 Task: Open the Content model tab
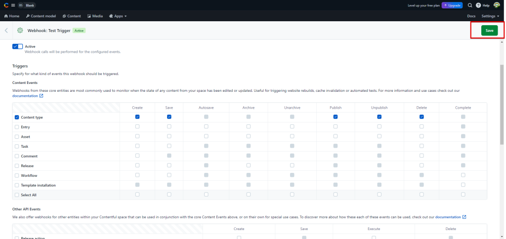click(x=41, y=16)
